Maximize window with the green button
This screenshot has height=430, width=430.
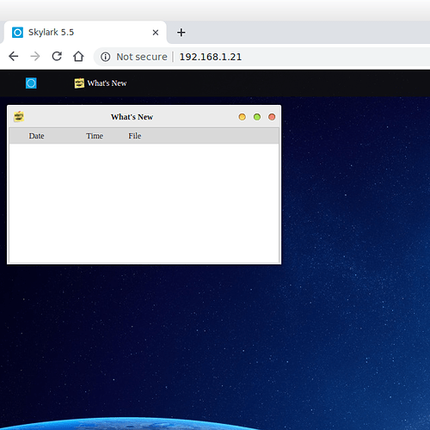tap(257, 117)
